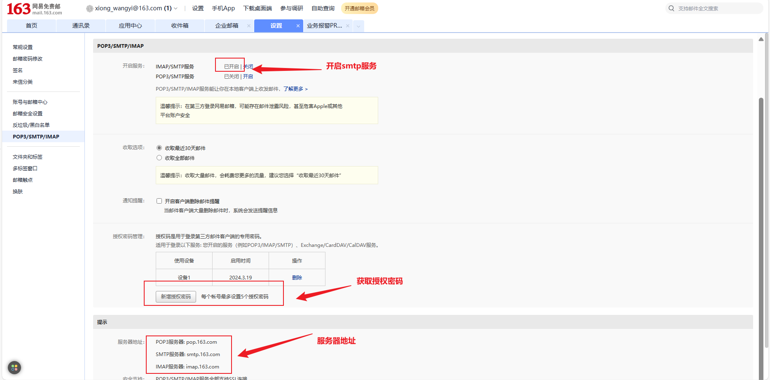Click the search magnifier icon
Screen dimensions: 770x380
672,8
